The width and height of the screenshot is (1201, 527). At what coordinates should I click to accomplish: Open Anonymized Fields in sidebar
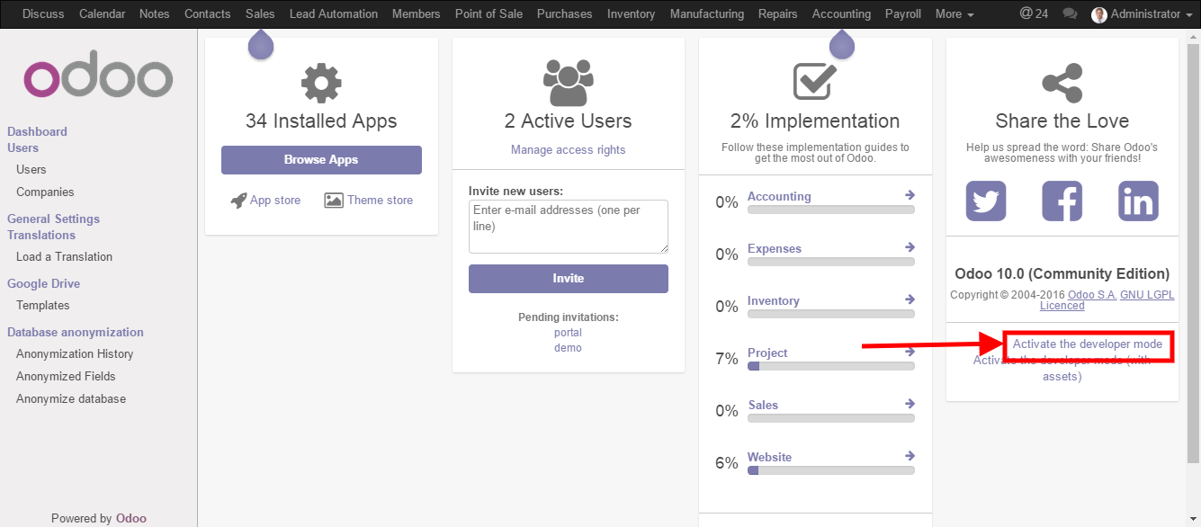point(66,377)
